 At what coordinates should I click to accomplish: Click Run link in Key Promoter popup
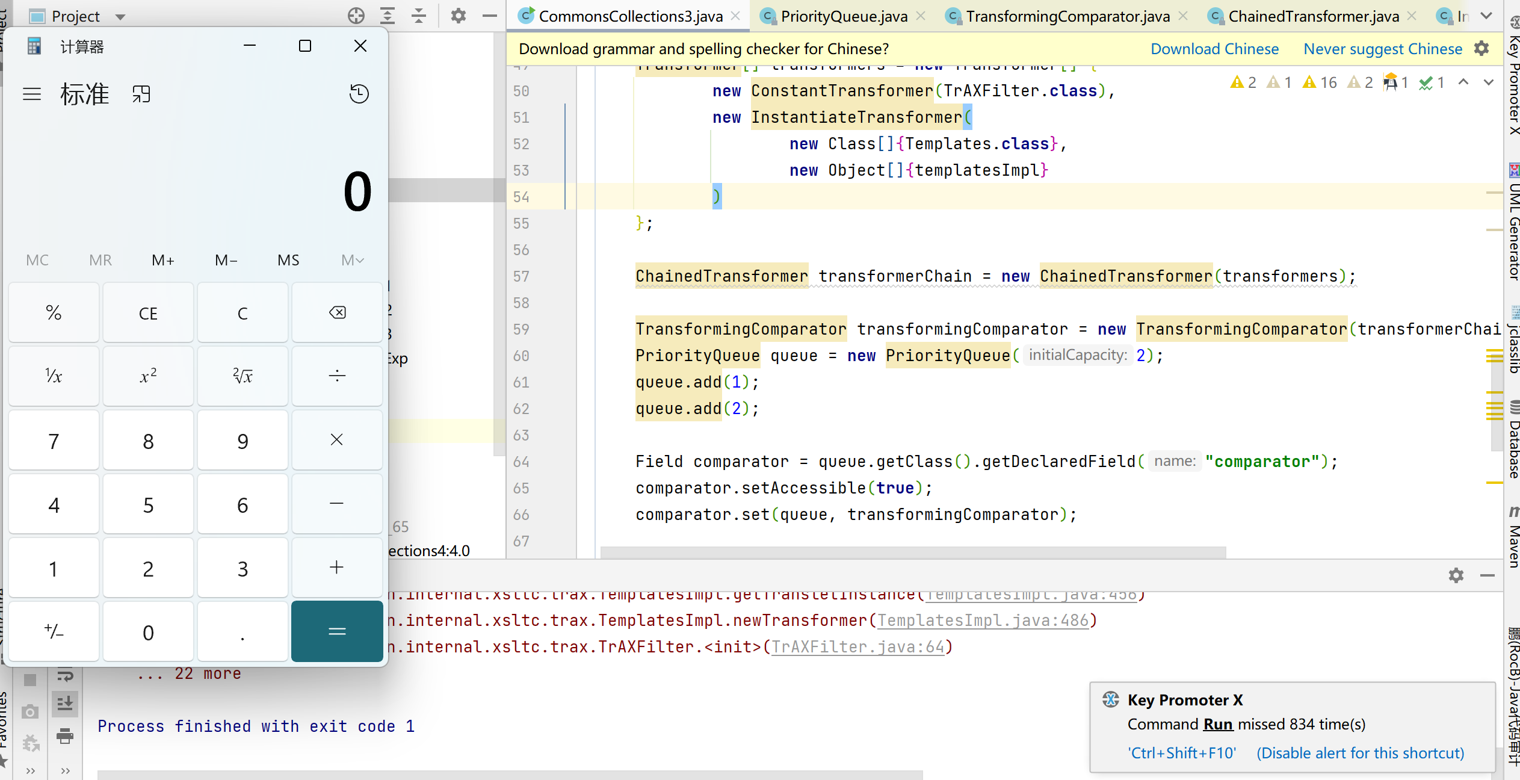1218,724
